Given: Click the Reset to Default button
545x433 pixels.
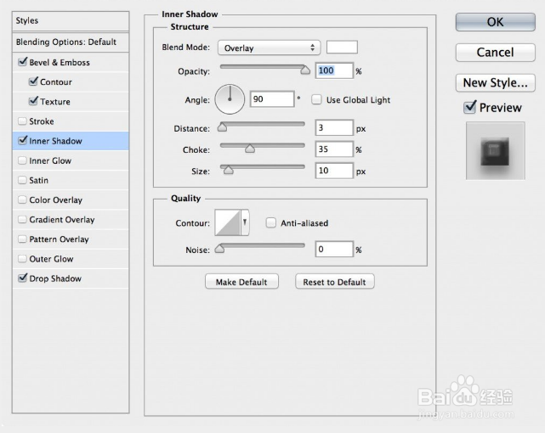Looking at the screenshot, I should [x=335, y=281].
